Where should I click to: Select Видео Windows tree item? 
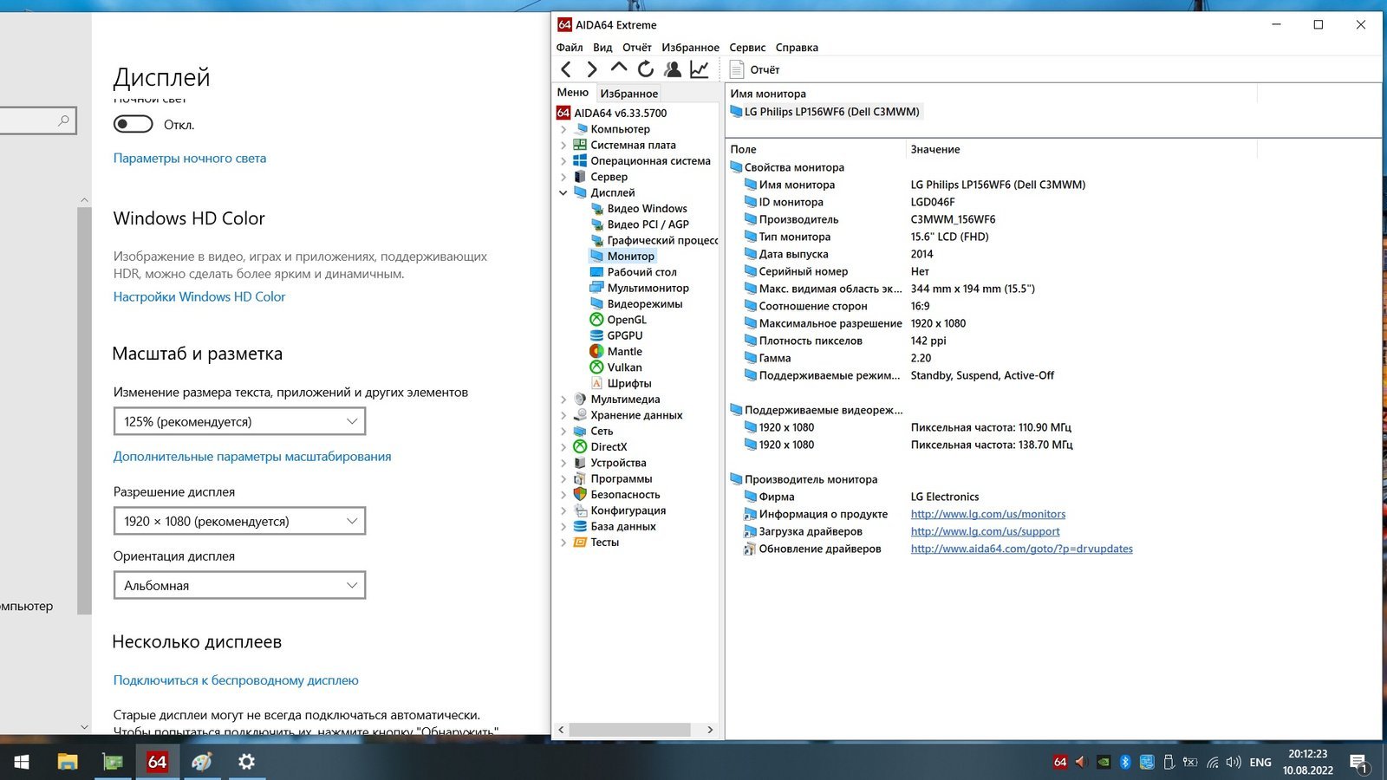point(647,209)
